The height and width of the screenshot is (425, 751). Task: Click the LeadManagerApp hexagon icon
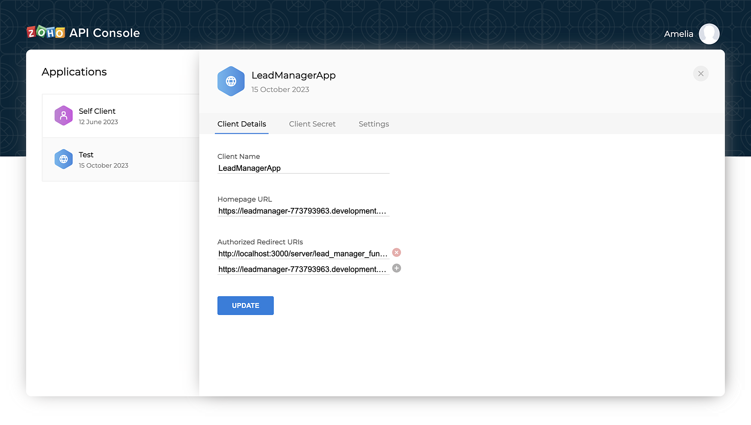tap(231, 81)
